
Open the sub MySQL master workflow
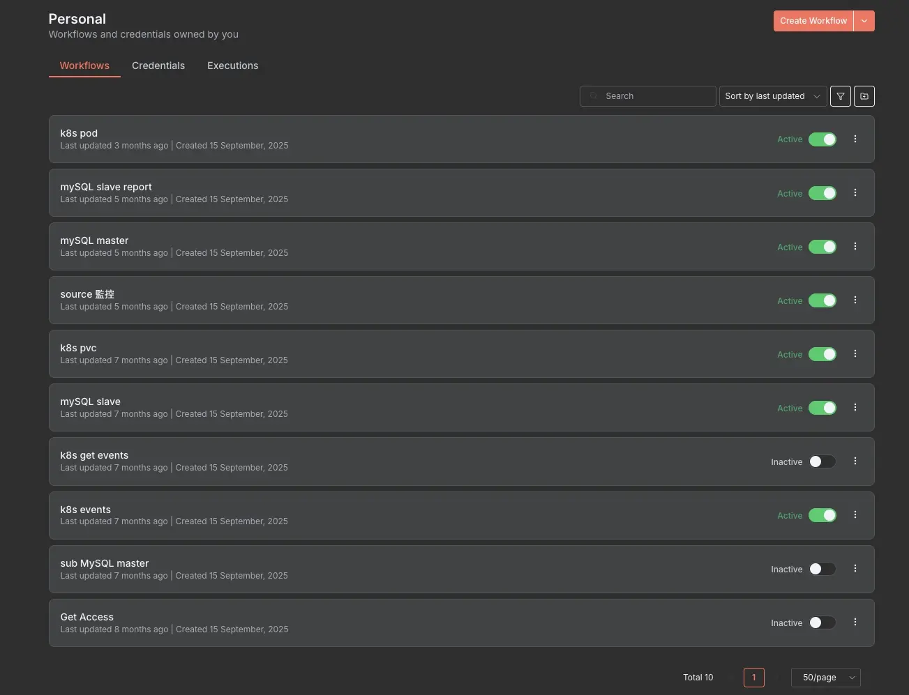(105, 563)
